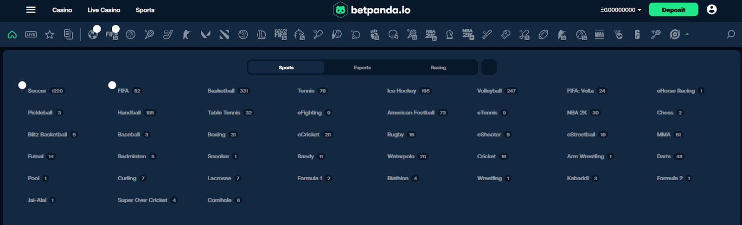Open the balance currency dropdown

[621, 10]
